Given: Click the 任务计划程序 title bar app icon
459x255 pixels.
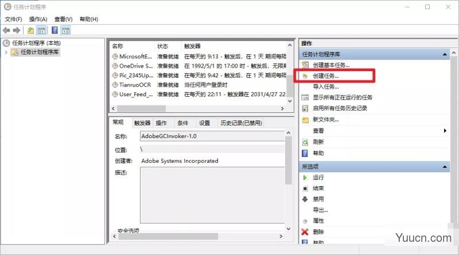Looking at the screenshot, I should tap(7, 7).
